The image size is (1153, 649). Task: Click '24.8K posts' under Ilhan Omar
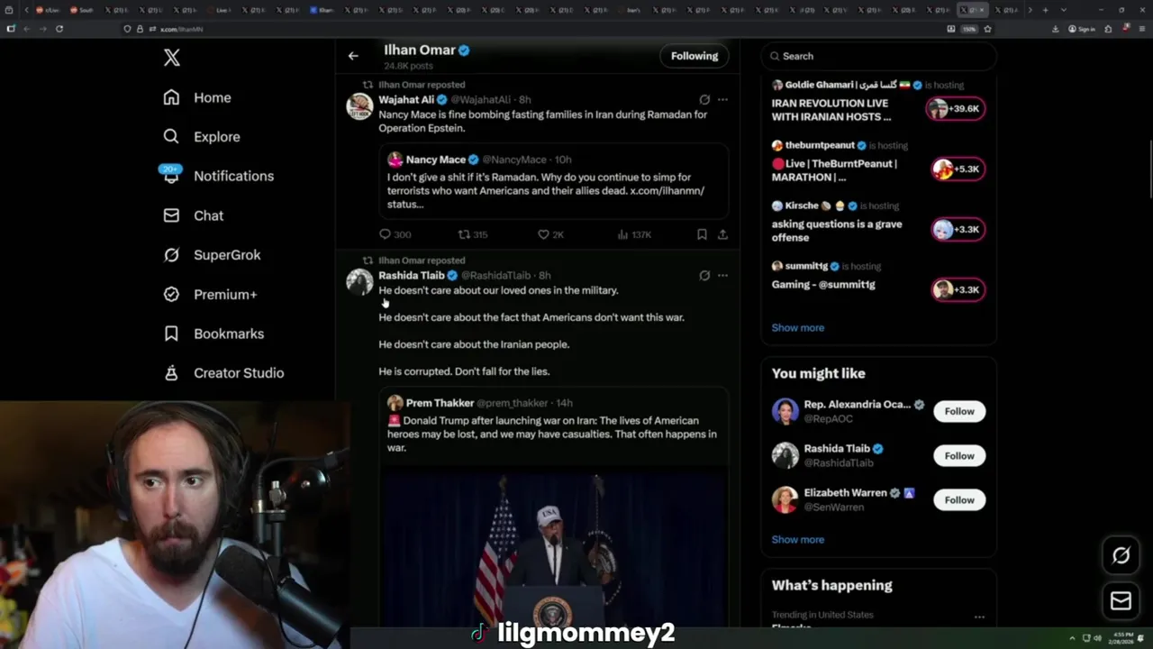tap(408, 66)
